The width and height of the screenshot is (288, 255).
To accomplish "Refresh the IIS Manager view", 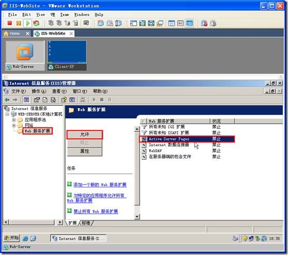I will pyautogui.click(x=45, y=100).
